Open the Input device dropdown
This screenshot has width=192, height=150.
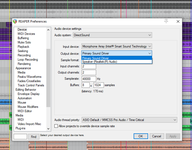tap(117, 46)
